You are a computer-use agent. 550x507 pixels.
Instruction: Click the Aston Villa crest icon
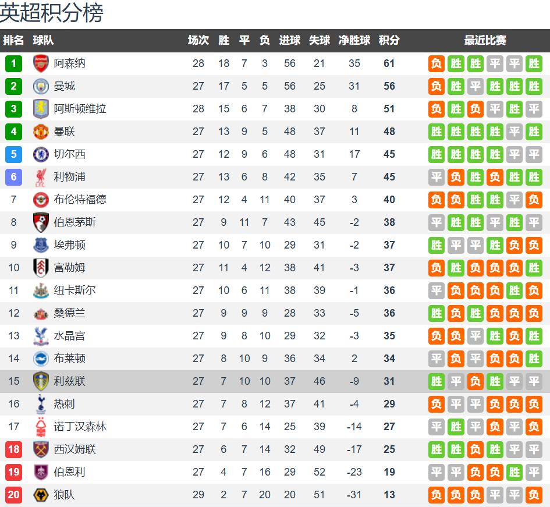tap(41, 109)
